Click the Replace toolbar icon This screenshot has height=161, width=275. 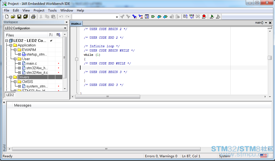(x=141, y=17)
